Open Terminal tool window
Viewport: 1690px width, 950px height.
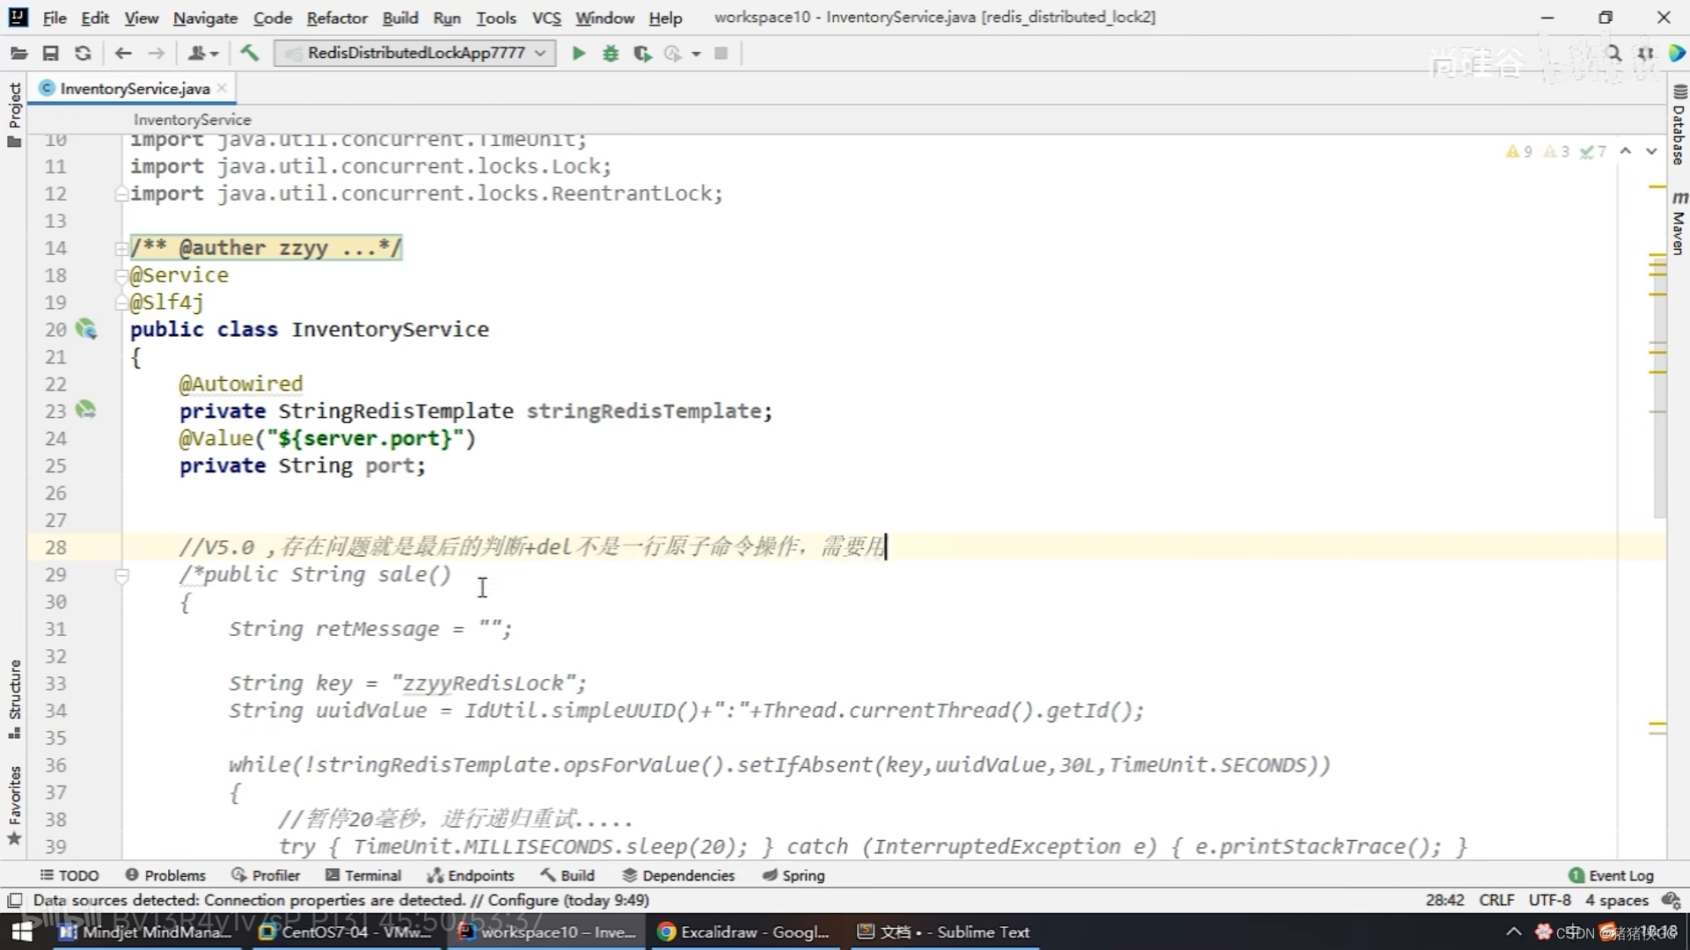tap(363, 875)
